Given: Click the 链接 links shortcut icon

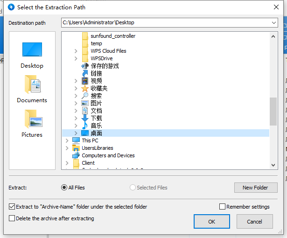Looking at the screenshot, I should [85, 73].
